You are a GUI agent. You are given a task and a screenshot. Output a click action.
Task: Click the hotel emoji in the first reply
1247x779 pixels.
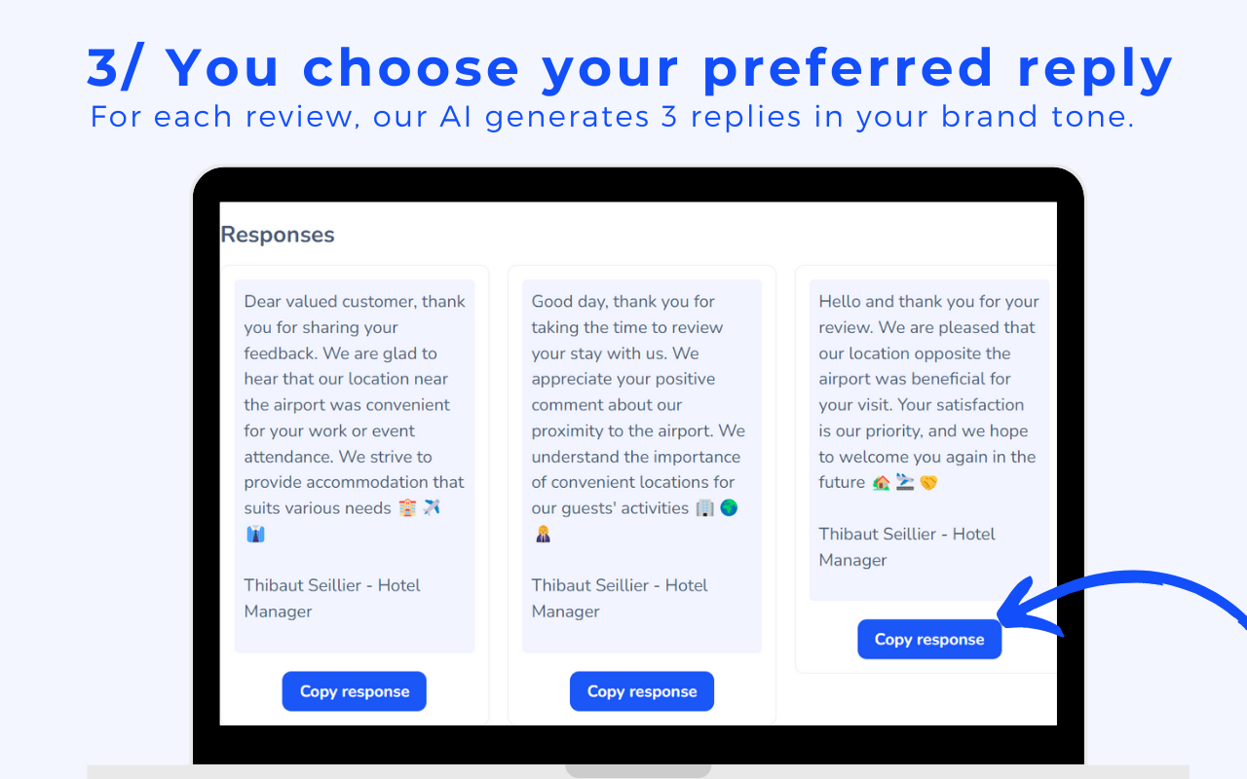406,507
